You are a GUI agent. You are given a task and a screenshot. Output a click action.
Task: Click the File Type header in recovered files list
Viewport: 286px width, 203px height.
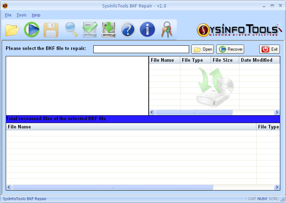268,127
